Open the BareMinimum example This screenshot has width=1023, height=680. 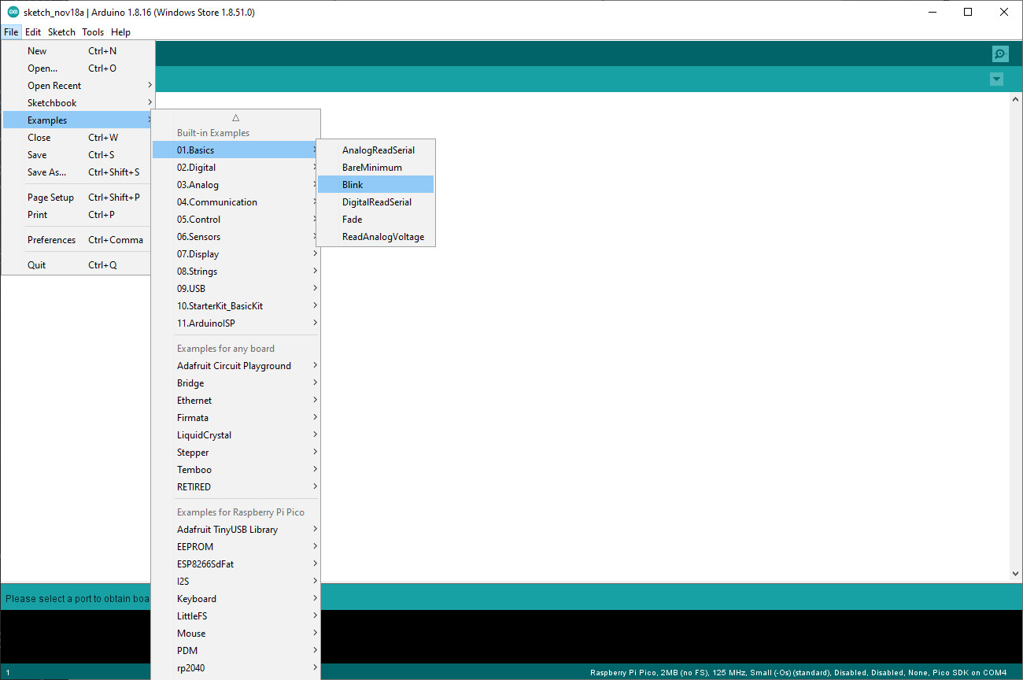[x=375, y=167]
